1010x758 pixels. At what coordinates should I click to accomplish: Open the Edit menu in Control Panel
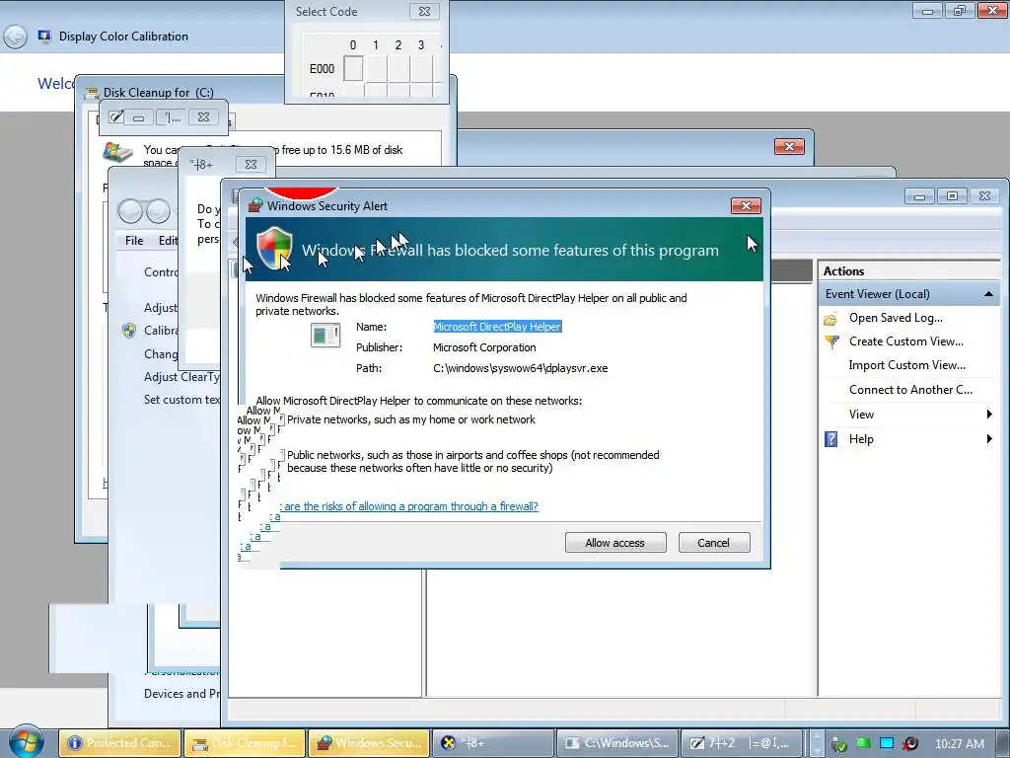(x=168, y=241)
